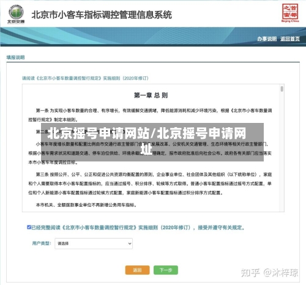Click the 用户类型 label

pyautogui.click(x=42, y=243)
